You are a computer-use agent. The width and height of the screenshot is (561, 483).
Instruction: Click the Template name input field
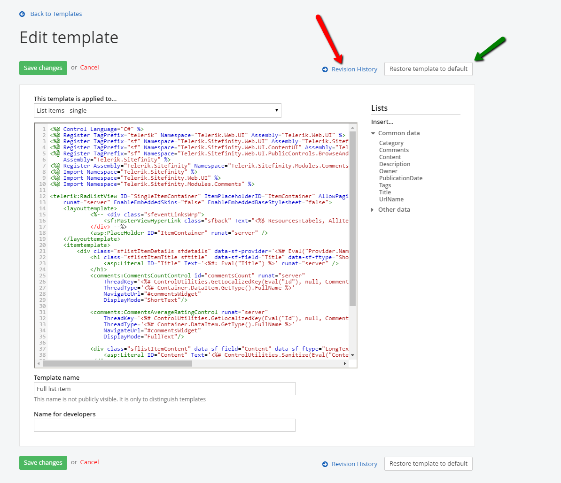[x=164, y=389]
